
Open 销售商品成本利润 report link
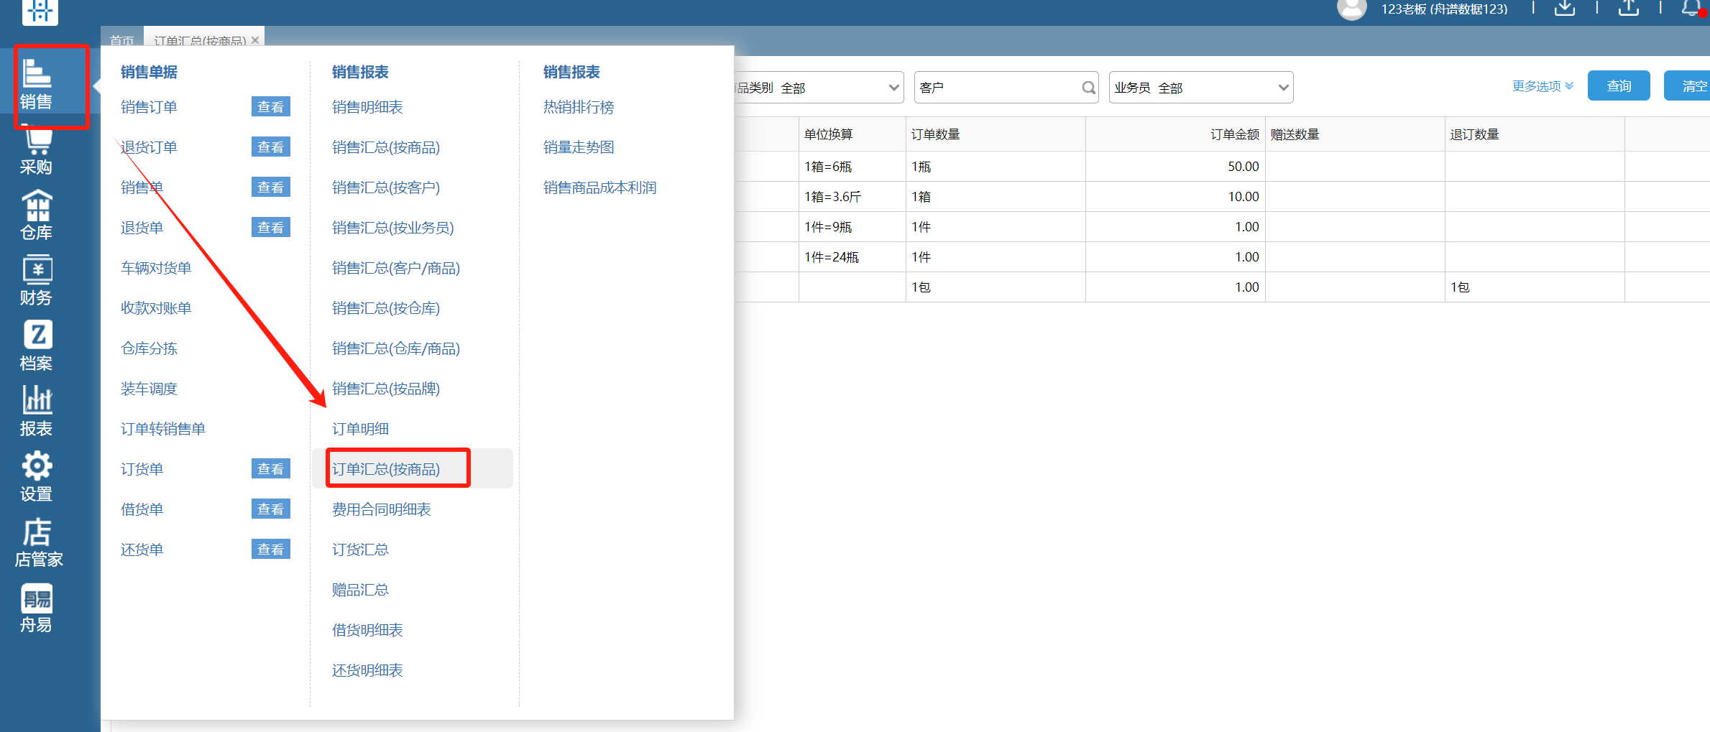[x=599, y=187]
